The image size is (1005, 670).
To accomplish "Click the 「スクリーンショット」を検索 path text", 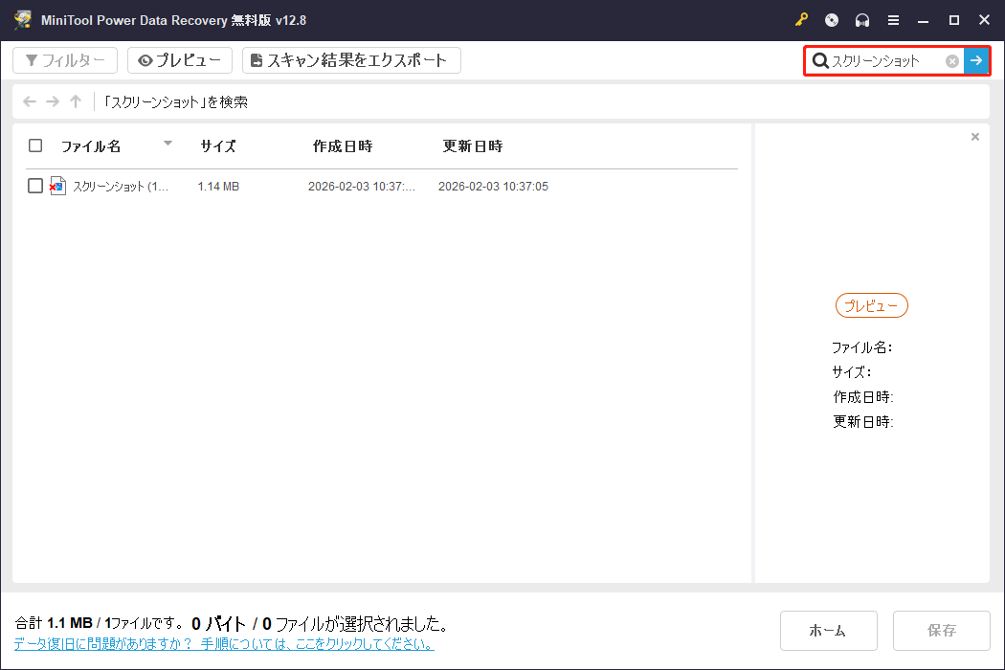I will point(175,102).
